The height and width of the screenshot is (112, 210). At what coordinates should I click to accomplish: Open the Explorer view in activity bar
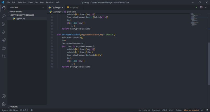click(x=4, y=8)
